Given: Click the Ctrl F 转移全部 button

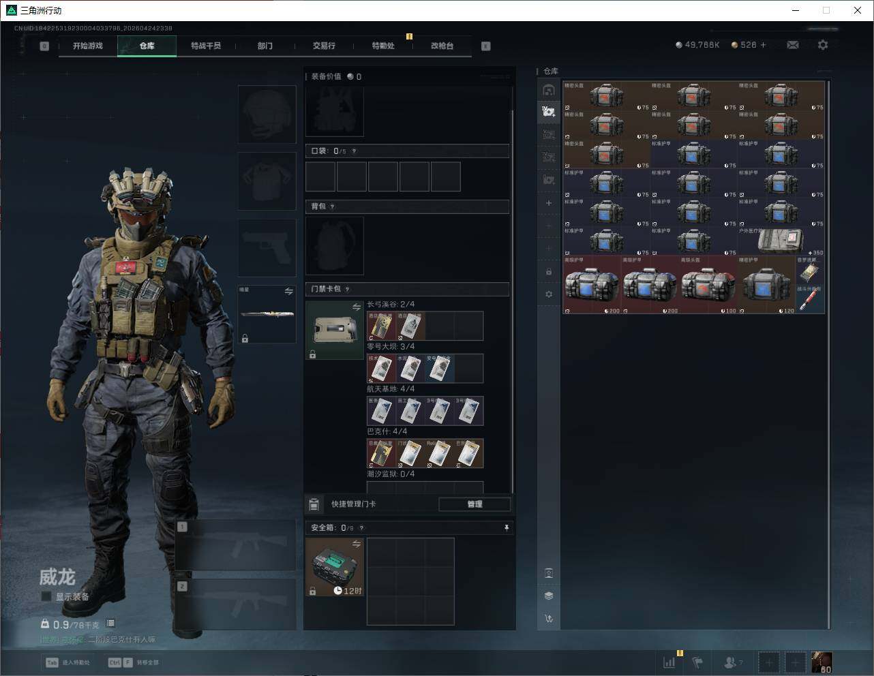Looking at the screenshot, I should 134,662.
